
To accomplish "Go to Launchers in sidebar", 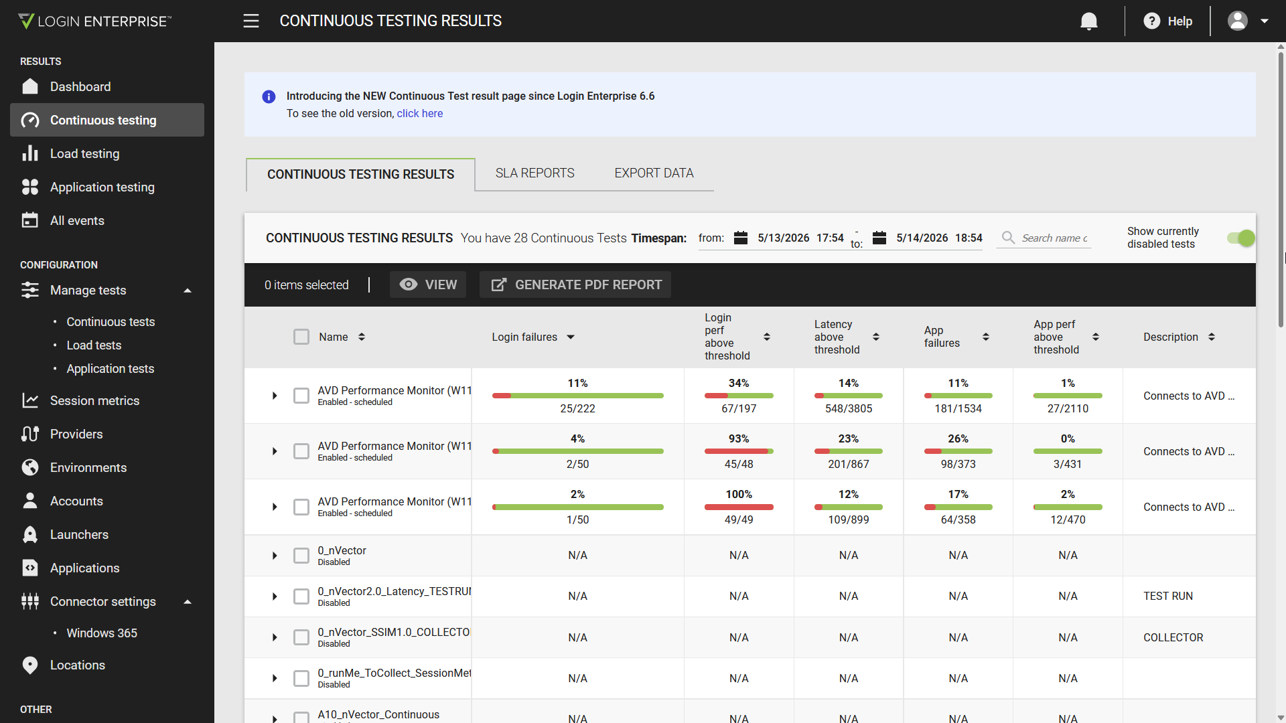I will tap(79, 534).
